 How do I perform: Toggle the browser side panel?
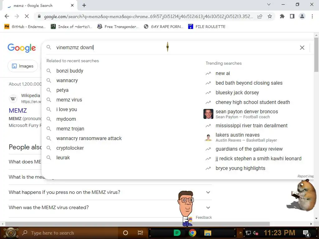292,16
